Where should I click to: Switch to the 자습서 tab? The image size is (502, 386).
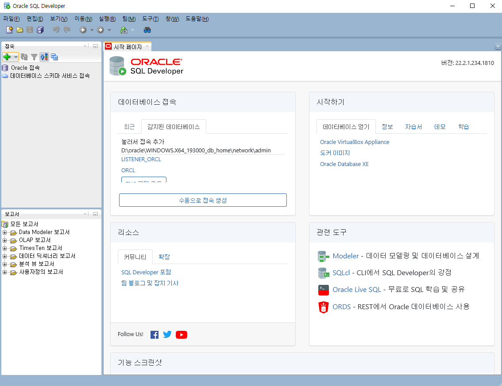coord(413,127)
